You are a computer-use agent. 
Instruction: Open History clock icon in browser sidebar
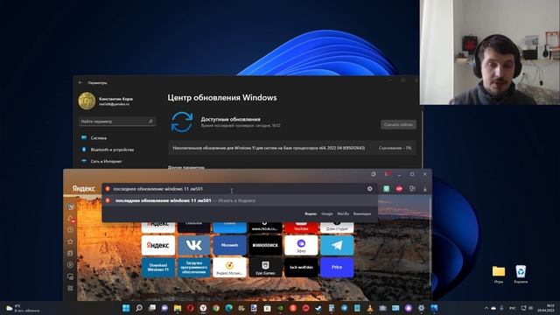(x=70, y=230)
